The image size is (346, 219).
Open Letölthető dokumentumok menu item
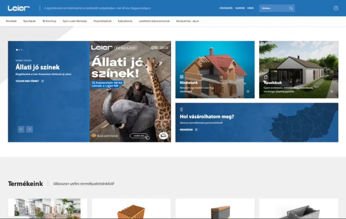click(154, 21)
